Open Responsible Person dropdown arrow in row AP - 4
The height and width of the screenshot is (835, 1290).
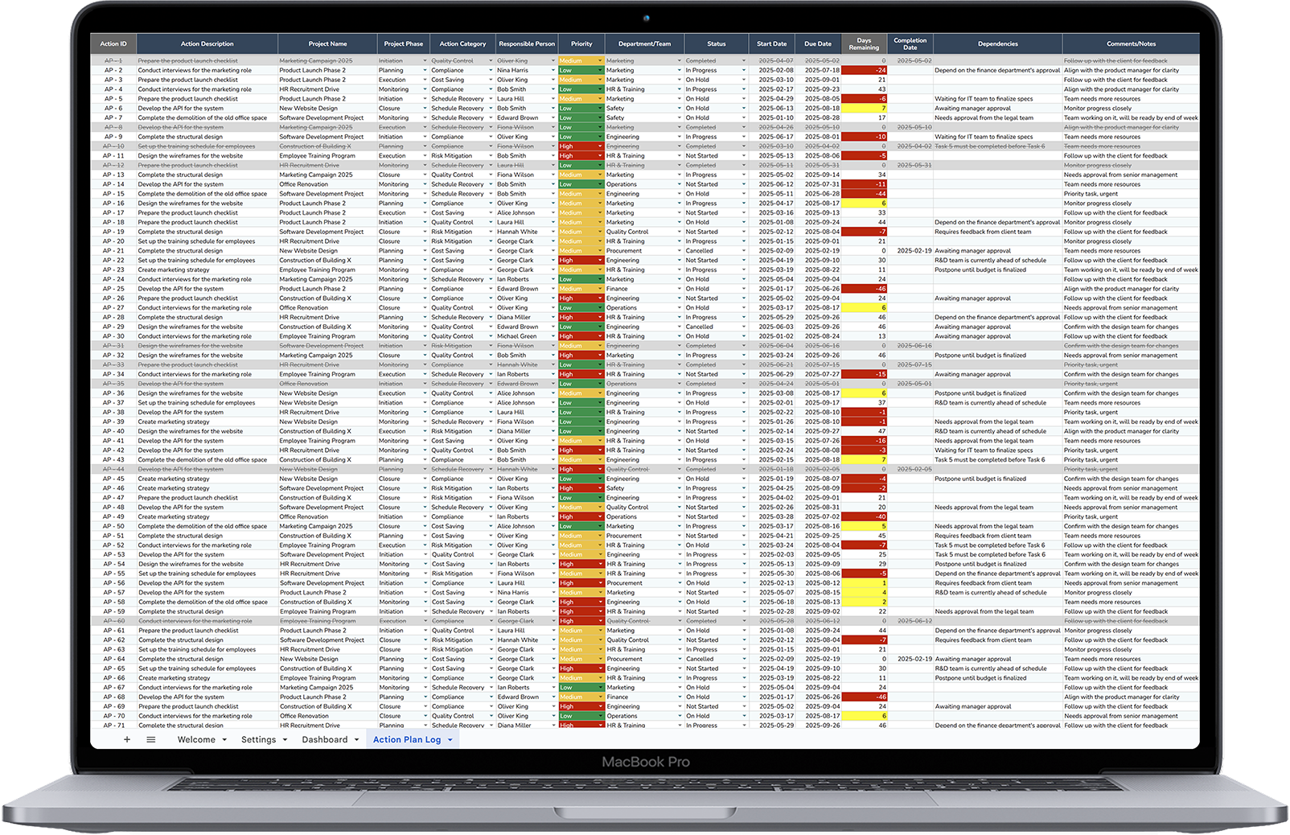point(553,89)
